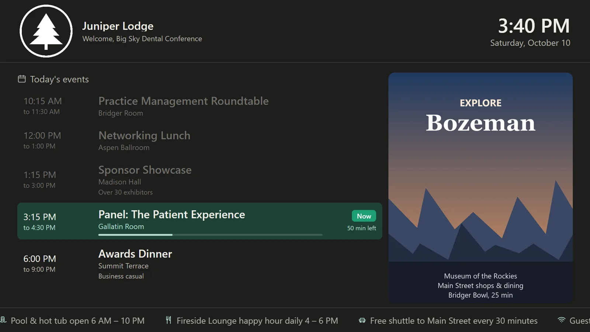This screenshot has width=590, height=332.
Task: Click the Wi-Fi icon in the bottom ticker
Action: (562, 320)
